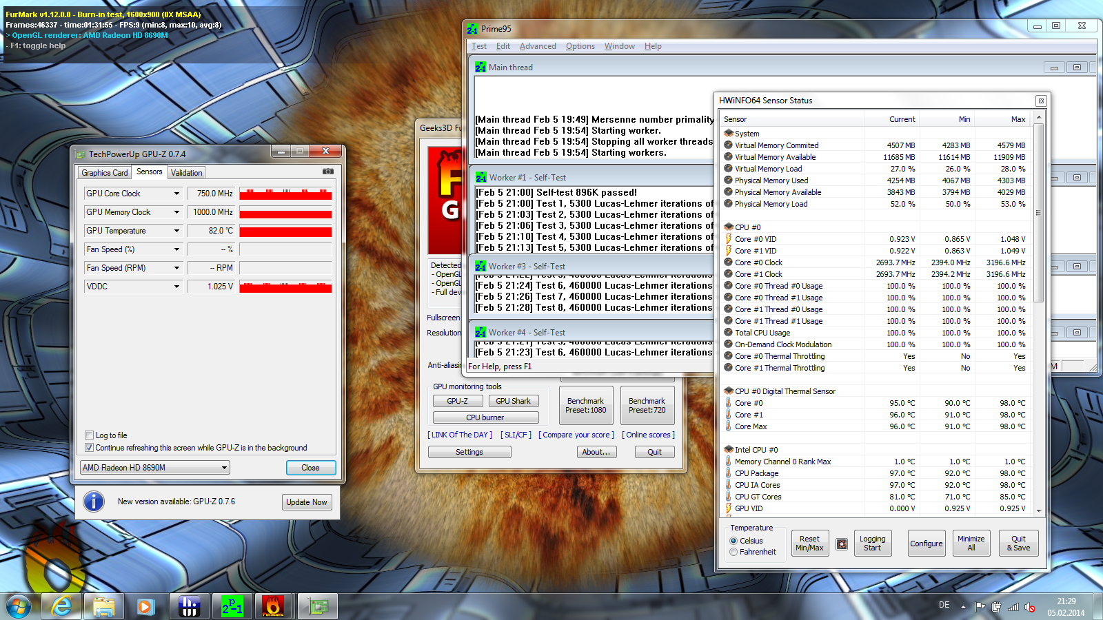
Task: Open the VDDC sensor dropdown
Action: [176, 287]
